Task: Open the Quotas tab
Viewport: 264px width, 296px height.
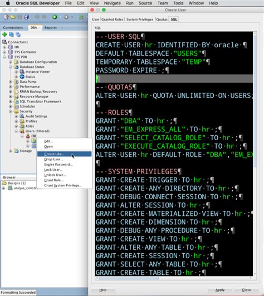Action: tap(162, 19)
